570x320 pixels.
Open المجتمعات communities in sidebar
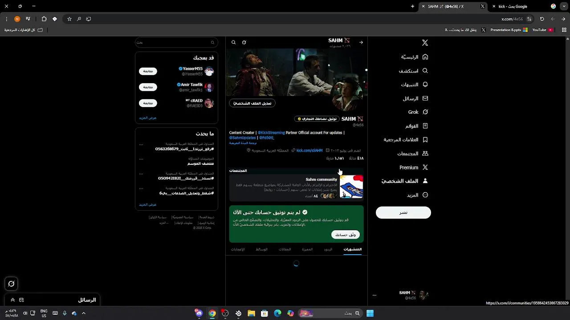coord(412,153)
